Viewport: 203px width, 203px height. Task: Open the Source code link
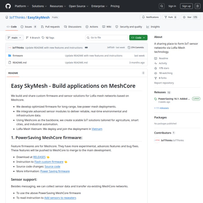(52, 166)
